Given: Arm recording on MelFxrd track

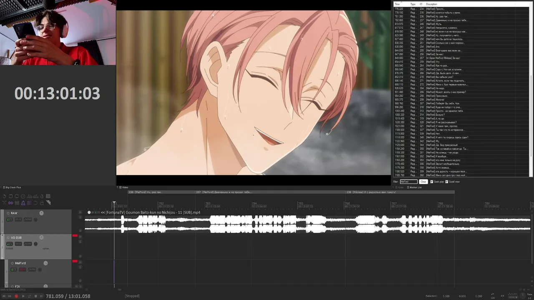Looking at the screenshot, I should pos(12,263).
